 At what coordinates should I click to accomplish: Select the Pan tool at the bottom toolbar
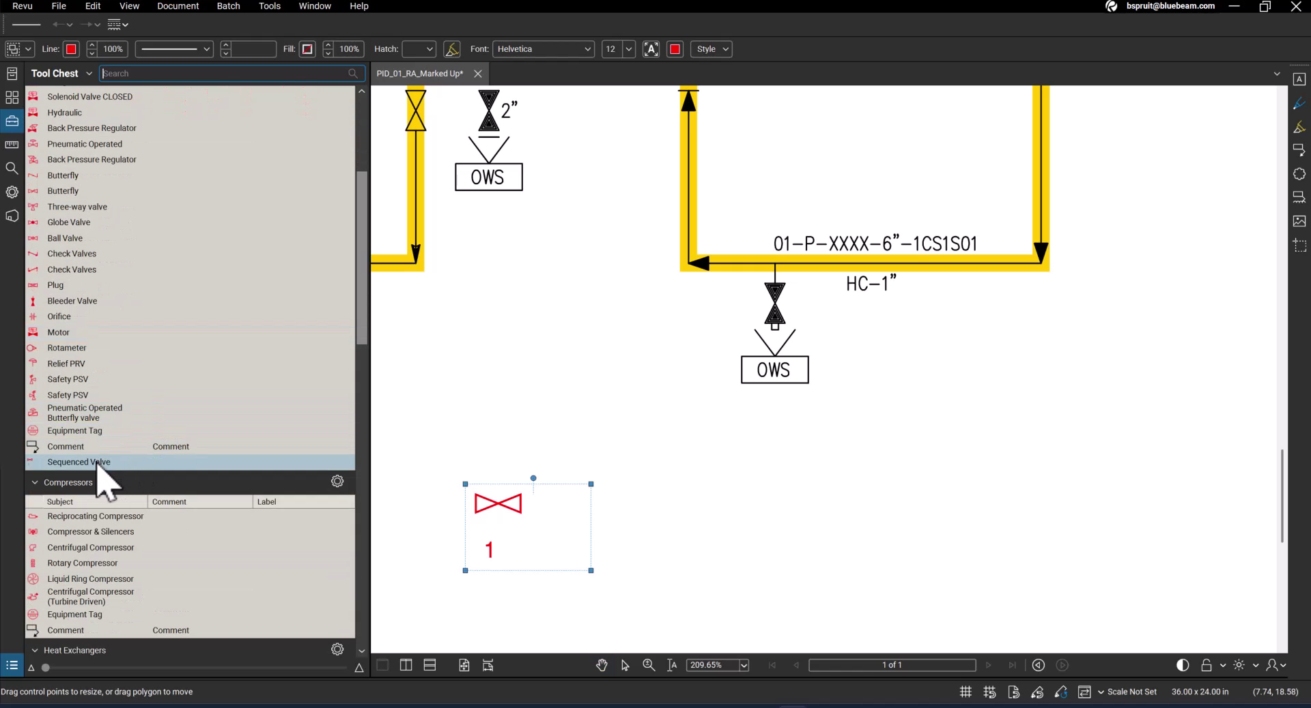coord(602,665)
